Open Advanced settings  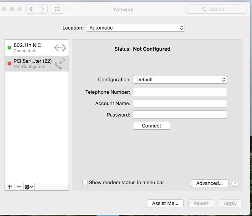209,183
